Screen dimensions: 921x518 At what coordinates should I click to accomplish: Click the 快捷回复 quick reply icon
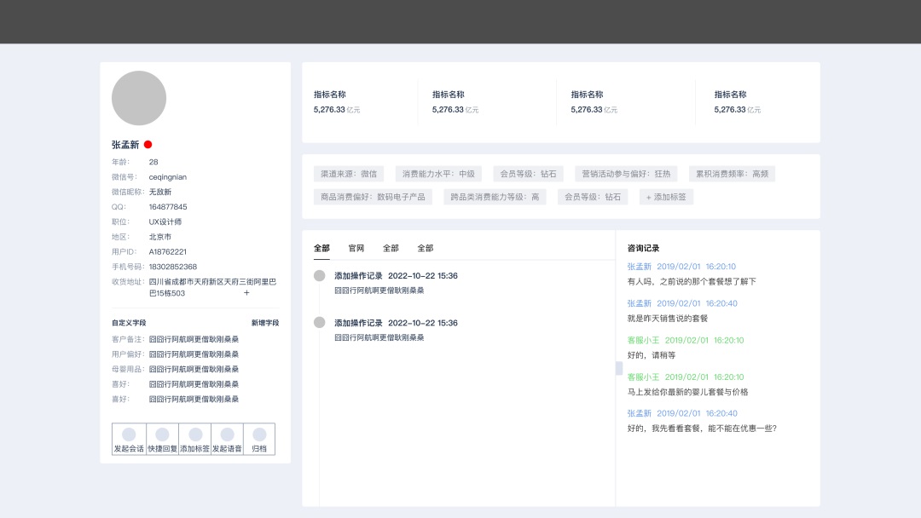[x=162, y=435]
